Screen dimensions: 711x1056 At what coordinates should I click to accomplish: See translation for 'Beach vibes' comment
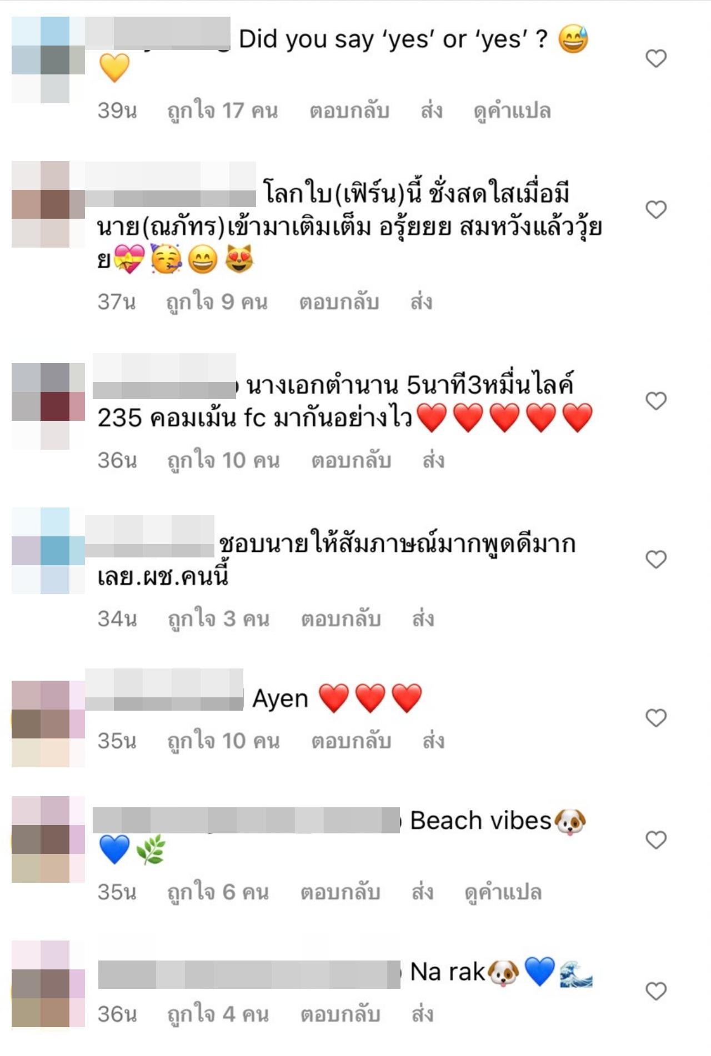(x=503, y=893)
